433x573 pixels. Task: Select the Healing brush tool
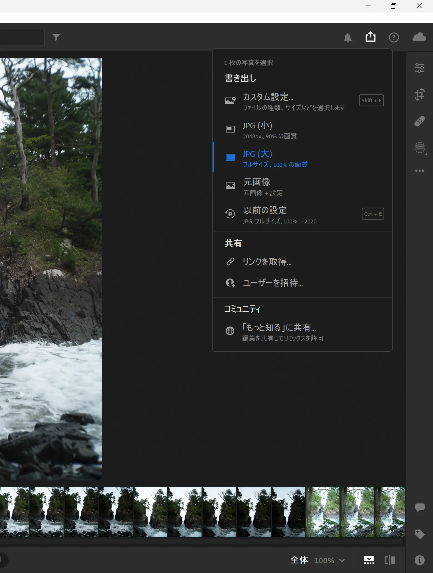coord(419,121)
